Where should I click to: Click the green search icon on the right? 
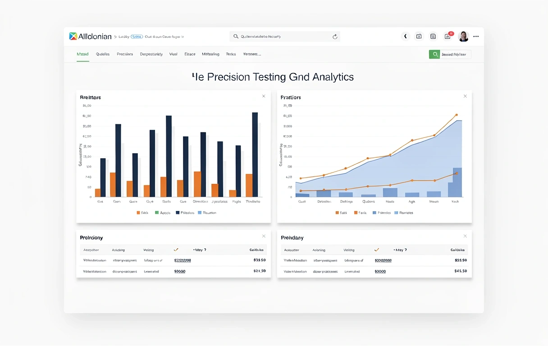[434, 54]
